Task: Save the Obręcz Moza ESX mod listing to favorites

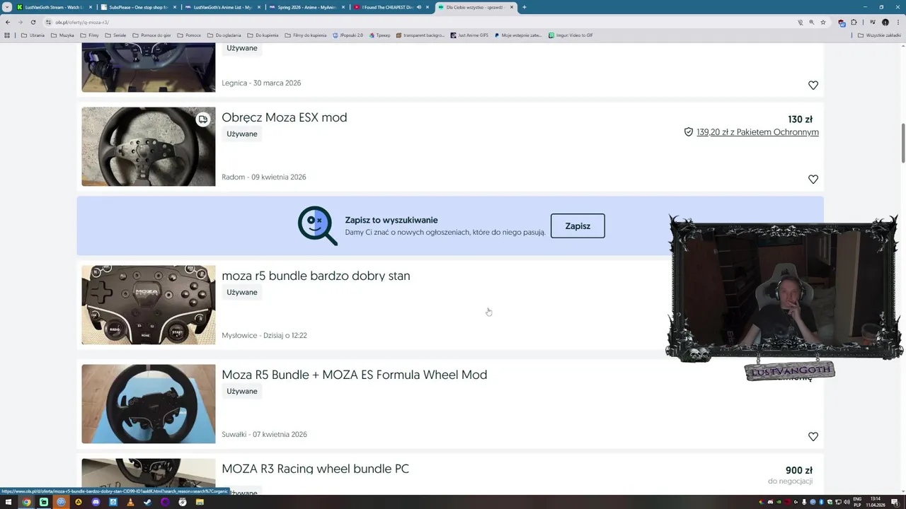Action: (x=813, y=180)
